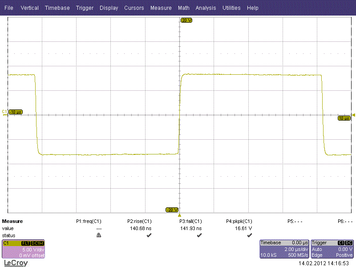Click the Trigger descriptor box
Image resolution: width=356 pixels, height=267 pixels.
pos(332,249)
